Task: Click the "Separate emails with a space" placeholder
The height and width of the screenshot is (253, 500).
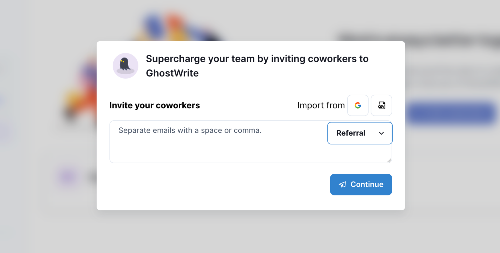Action: (190, 130)
